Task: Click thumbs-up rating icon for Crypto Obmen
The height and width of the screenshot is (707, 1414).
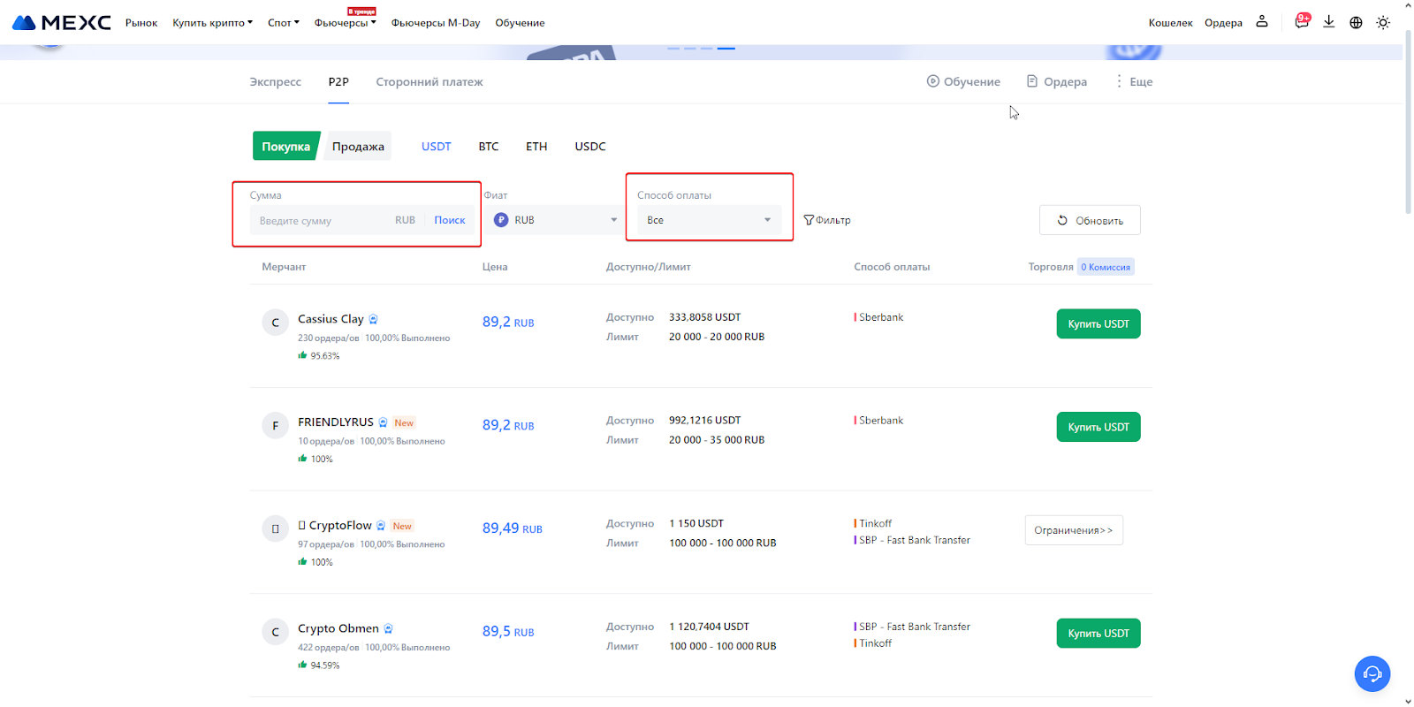Action: tap(302, 665)
